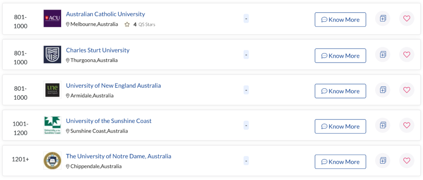The image size is (423, 180).
Task: Click Know More for University of the Sunshine Coast
Action: pyautogui.click(x=340, y=127)
